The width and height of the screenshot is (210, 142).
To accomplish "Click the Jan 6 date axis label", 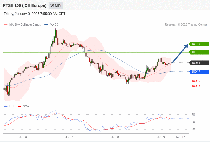I will pyautogui.click(x=23, y=137).
